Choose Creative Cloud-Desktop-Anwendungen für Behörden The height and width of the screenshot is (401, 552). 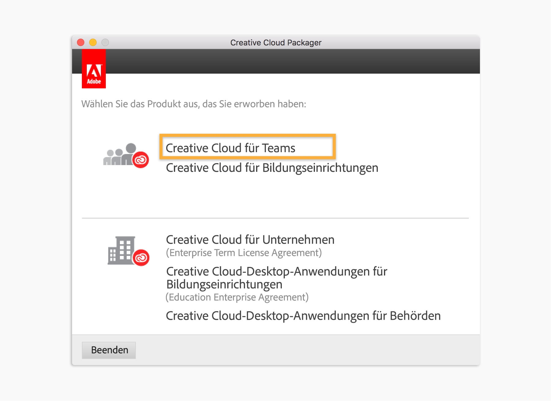click(x=303, y=316)
